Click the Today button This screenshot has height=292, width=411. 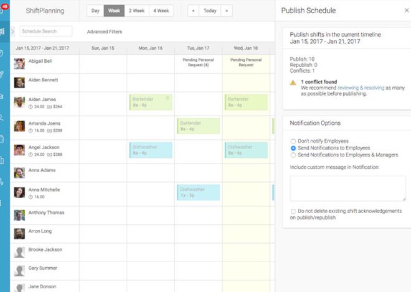[x=210, y=11]
